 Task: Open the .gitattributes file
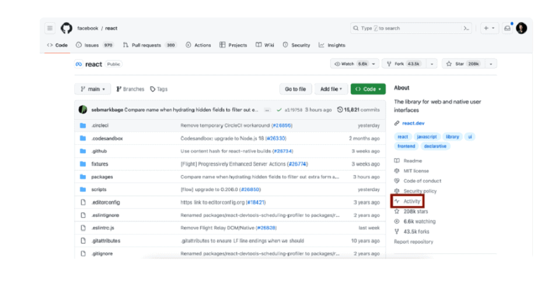[x=106, y=241]
